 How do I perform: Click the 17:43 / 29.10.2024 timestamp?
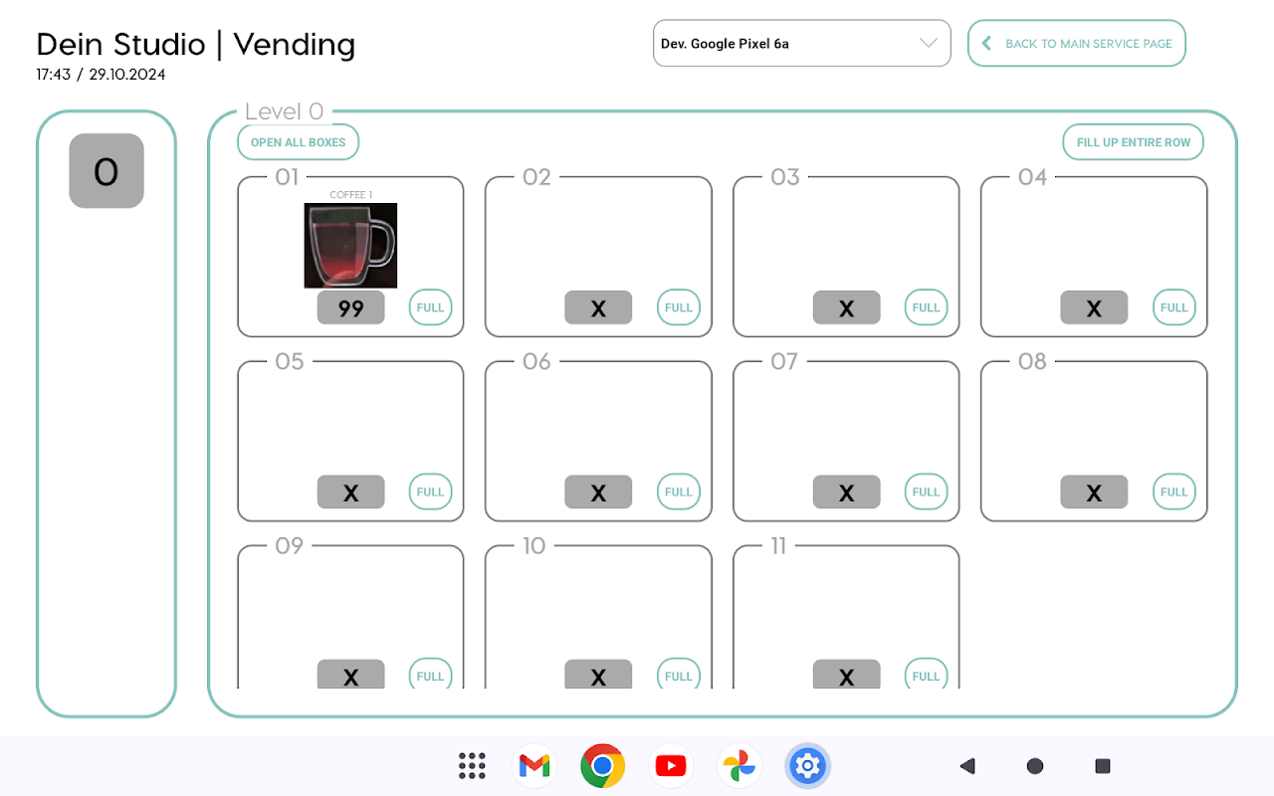pos(102,75)
